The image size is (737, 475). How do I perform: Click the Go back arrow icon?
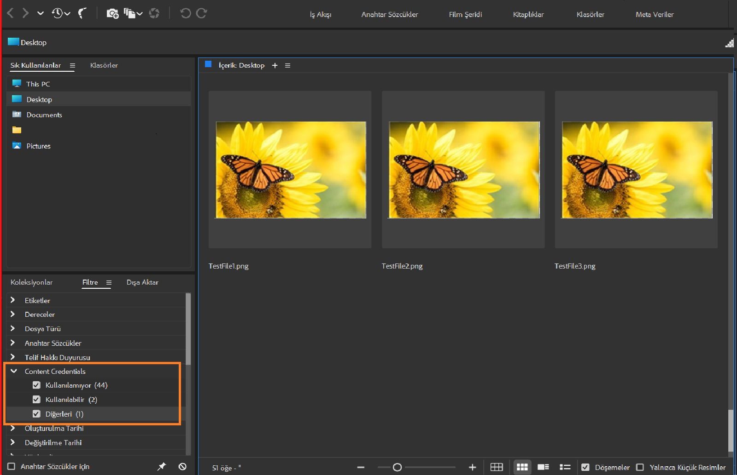click(x=10, y=13)
